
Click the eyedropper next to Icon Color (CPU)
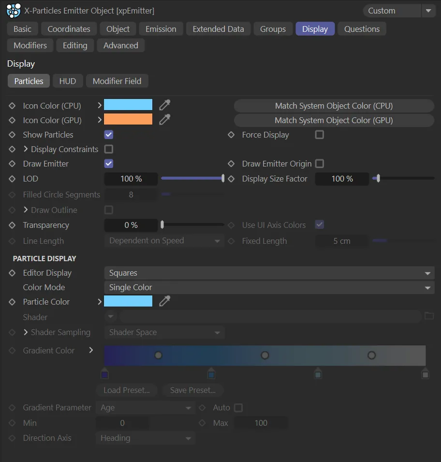point(165,105)
